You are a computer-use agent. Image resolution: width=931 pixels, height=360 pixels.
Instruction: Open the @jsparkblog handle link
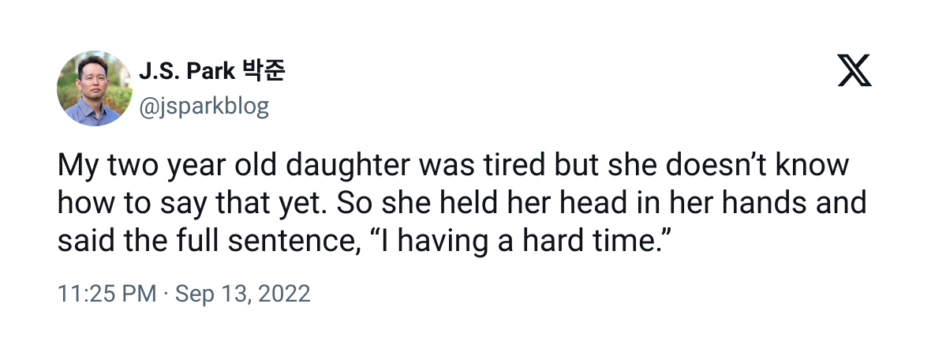pyautogui.click(x=204, y=106)
